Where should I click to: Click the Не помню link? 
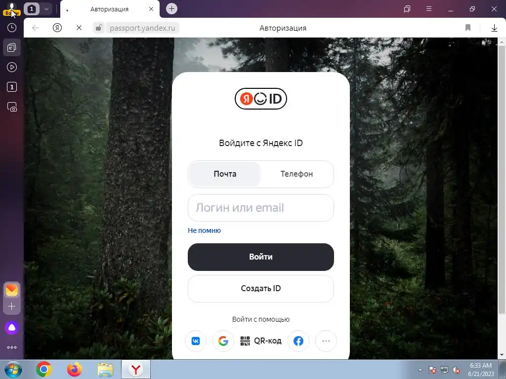[x=204, y=230]
